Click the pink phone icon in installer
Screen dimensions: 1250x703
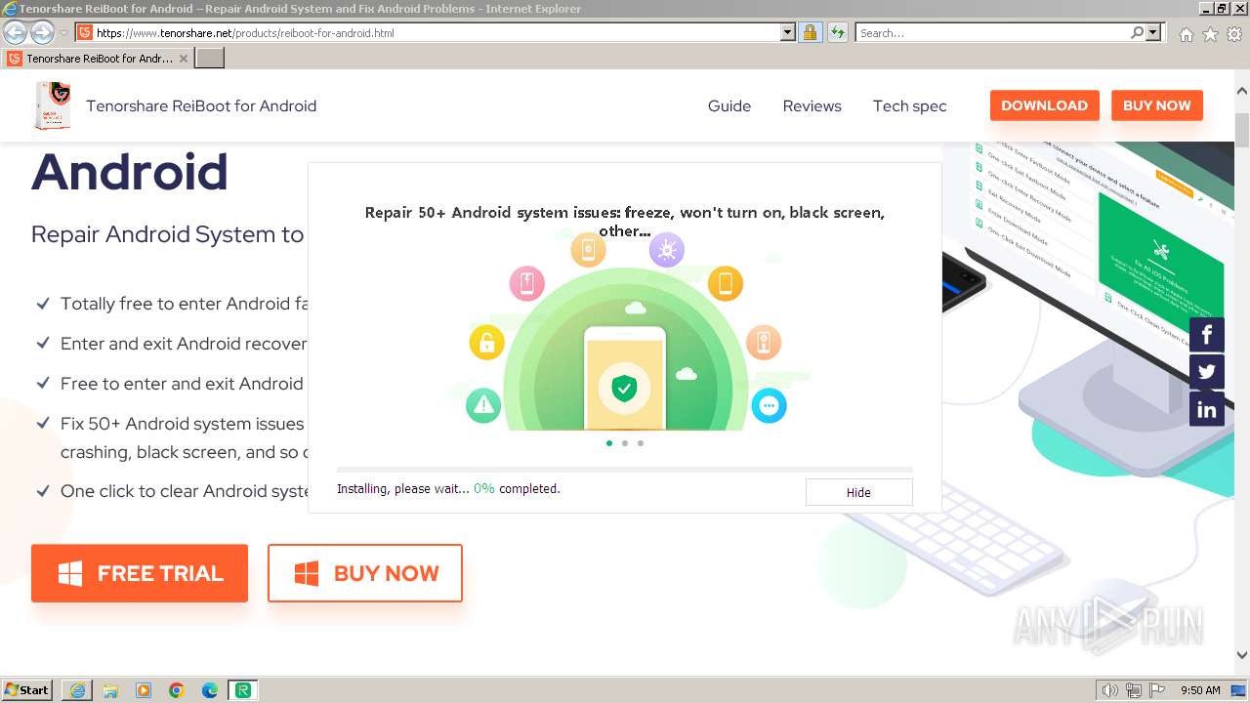click(526, 284)
